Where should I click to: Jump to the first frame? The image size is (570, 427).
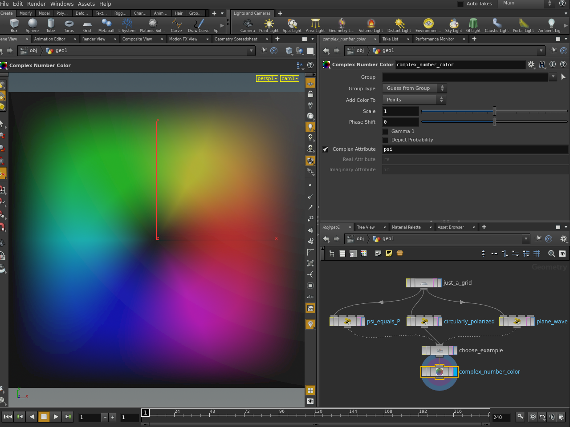click(x=8, y=417)
